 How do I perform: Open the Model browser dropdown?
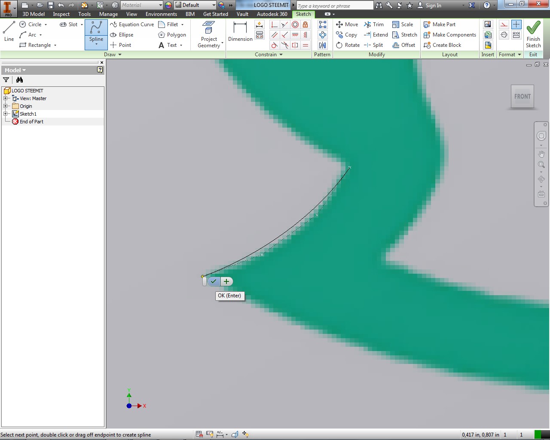click(15, 70)
